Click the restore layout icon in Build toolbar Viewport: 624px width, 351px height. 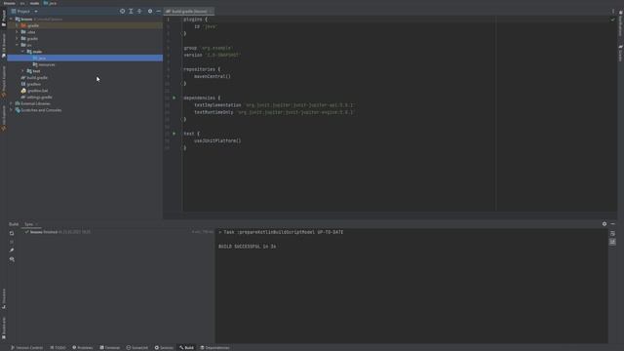[12, 233]
